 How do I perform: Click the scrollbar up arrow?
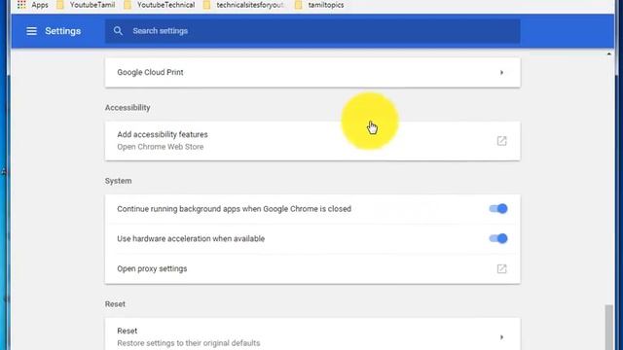click(x=609, y=53)
